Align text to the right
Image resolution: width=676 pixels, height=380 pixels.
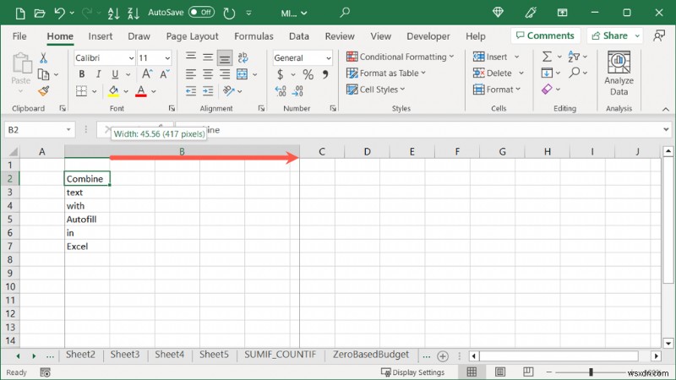coord(225,74)
